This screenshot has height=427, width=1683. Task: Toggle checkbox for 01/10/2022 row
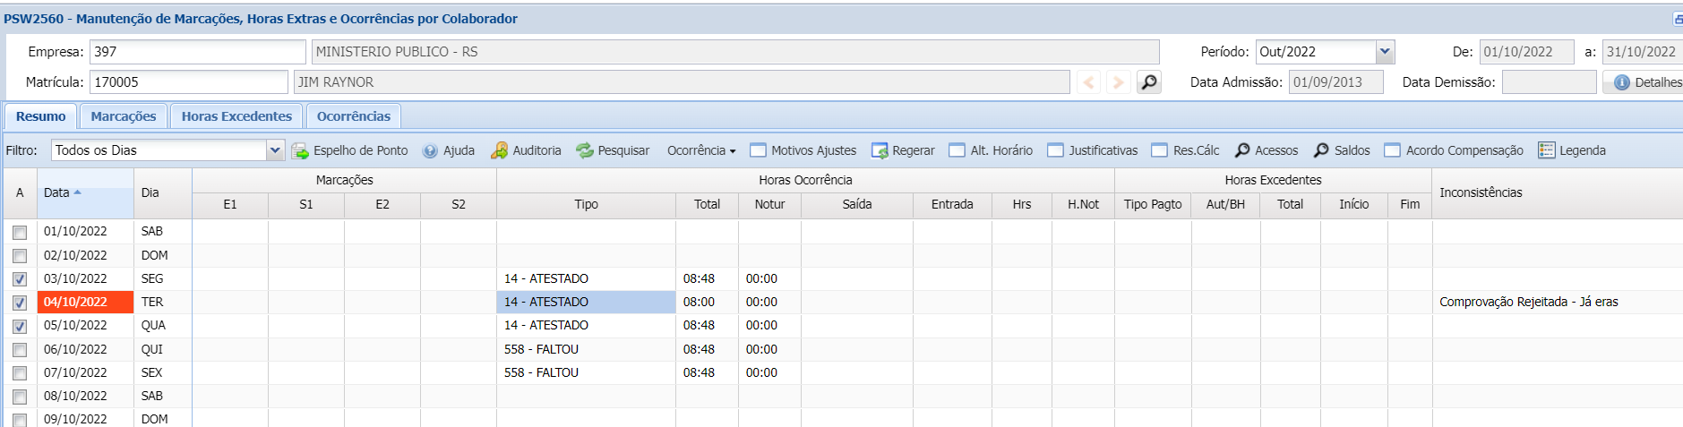[x=20, y=233]
